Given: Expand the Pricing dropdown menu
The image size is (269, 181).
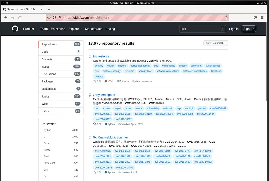Looking at the screenshot, I should click(x=112, y=29).
